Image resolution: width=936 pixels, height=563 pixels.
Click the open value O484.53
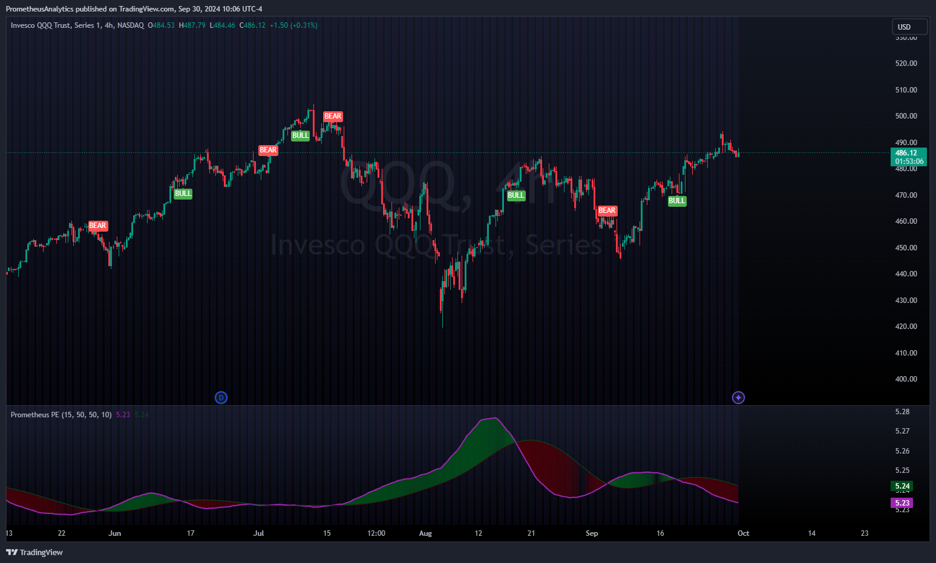(161, 25)
